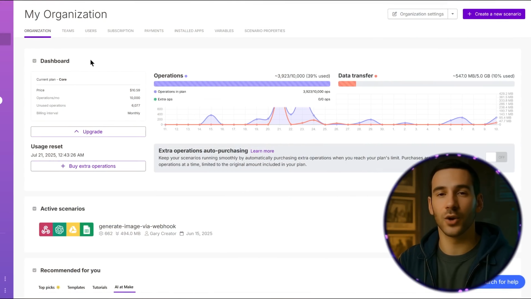This screenshot has height=299, width=531.
Task: Switch to the Teams tab
Action: [x=68, y=31]
